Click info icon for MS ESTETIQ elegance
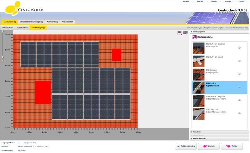The width and height of the screenshot is (250, 153). tap(239, 100)
